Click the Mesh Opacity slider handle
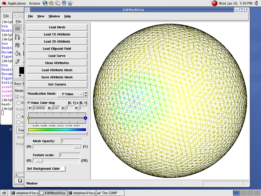 click(x=77, y=146)
